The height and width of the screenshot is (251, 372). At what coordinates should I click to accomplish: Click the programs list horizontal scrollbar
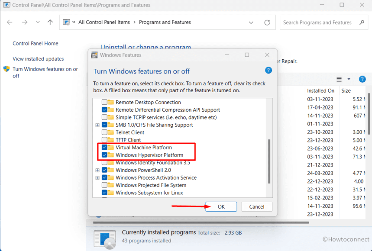201,222
